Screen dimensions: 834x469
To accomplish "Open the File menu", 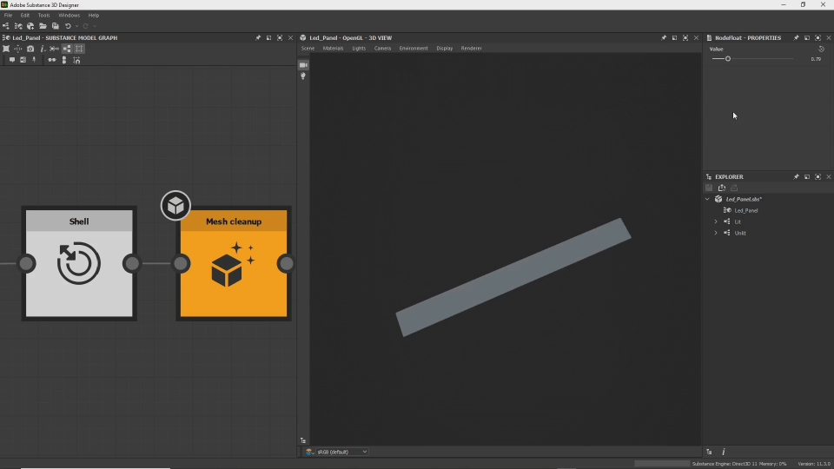I will pos(8,16).
